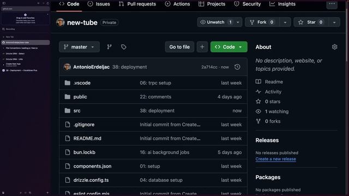Click the README.md file icon
This screenshot has width=349, height=196.
coord(68,138)
